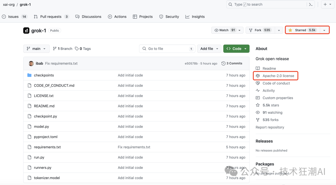The image size is (336, 185).
Task: View the 91 watching link
Action: [269, 112]
